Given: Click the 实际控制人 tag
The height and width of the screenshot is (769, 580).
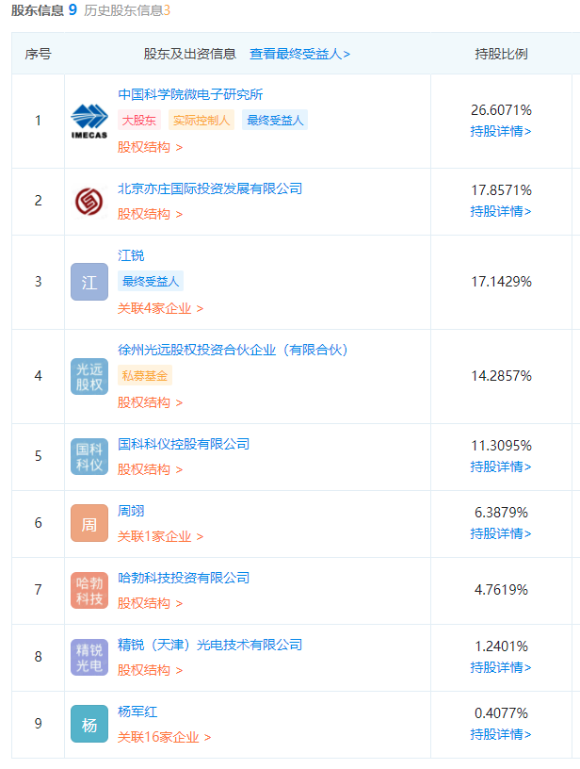Looking at the screenshot, I should coord(201,120).
